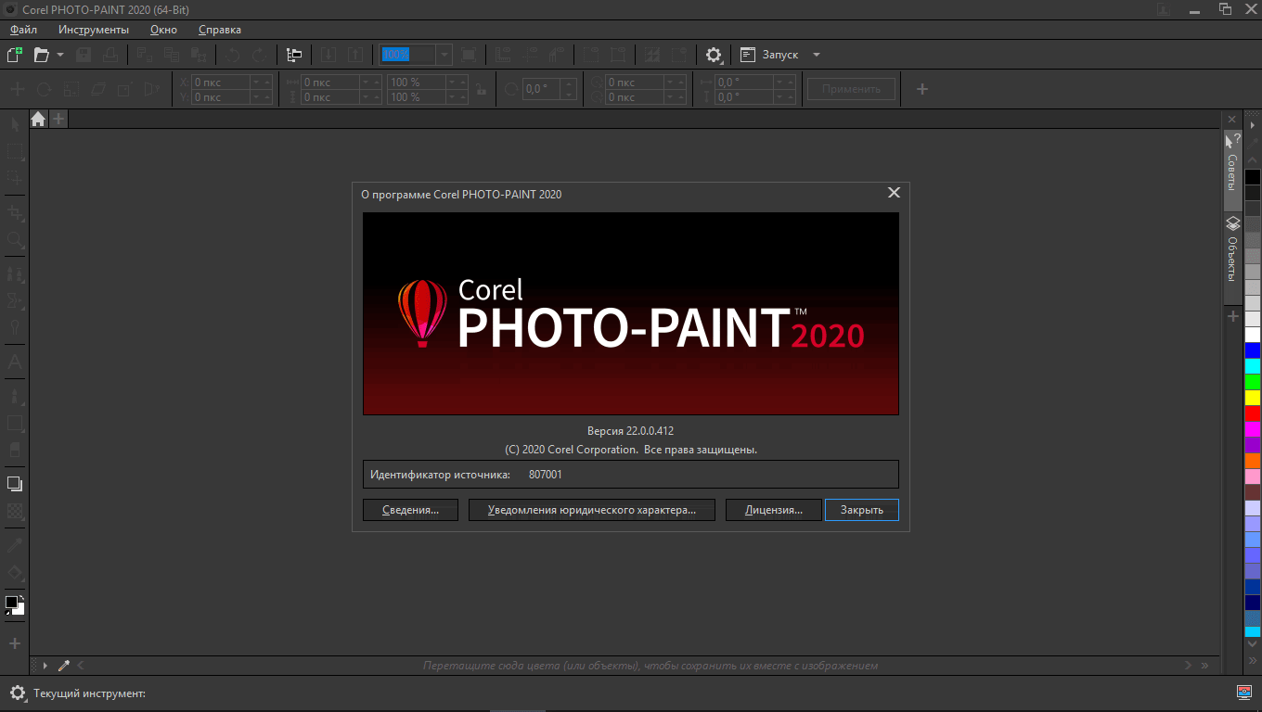This screenshot has width=1262, height=712.
Task: Toggle the proof colors icon in status bar
Action: click(1244, 692)
